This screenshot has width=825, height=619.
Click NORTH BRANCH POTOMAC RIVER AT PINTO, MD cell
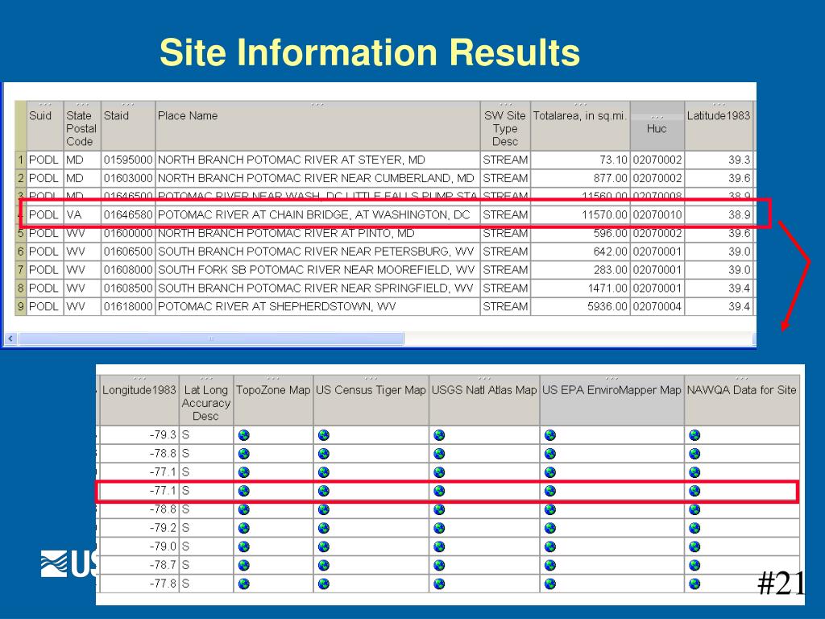tap(317, 233)
